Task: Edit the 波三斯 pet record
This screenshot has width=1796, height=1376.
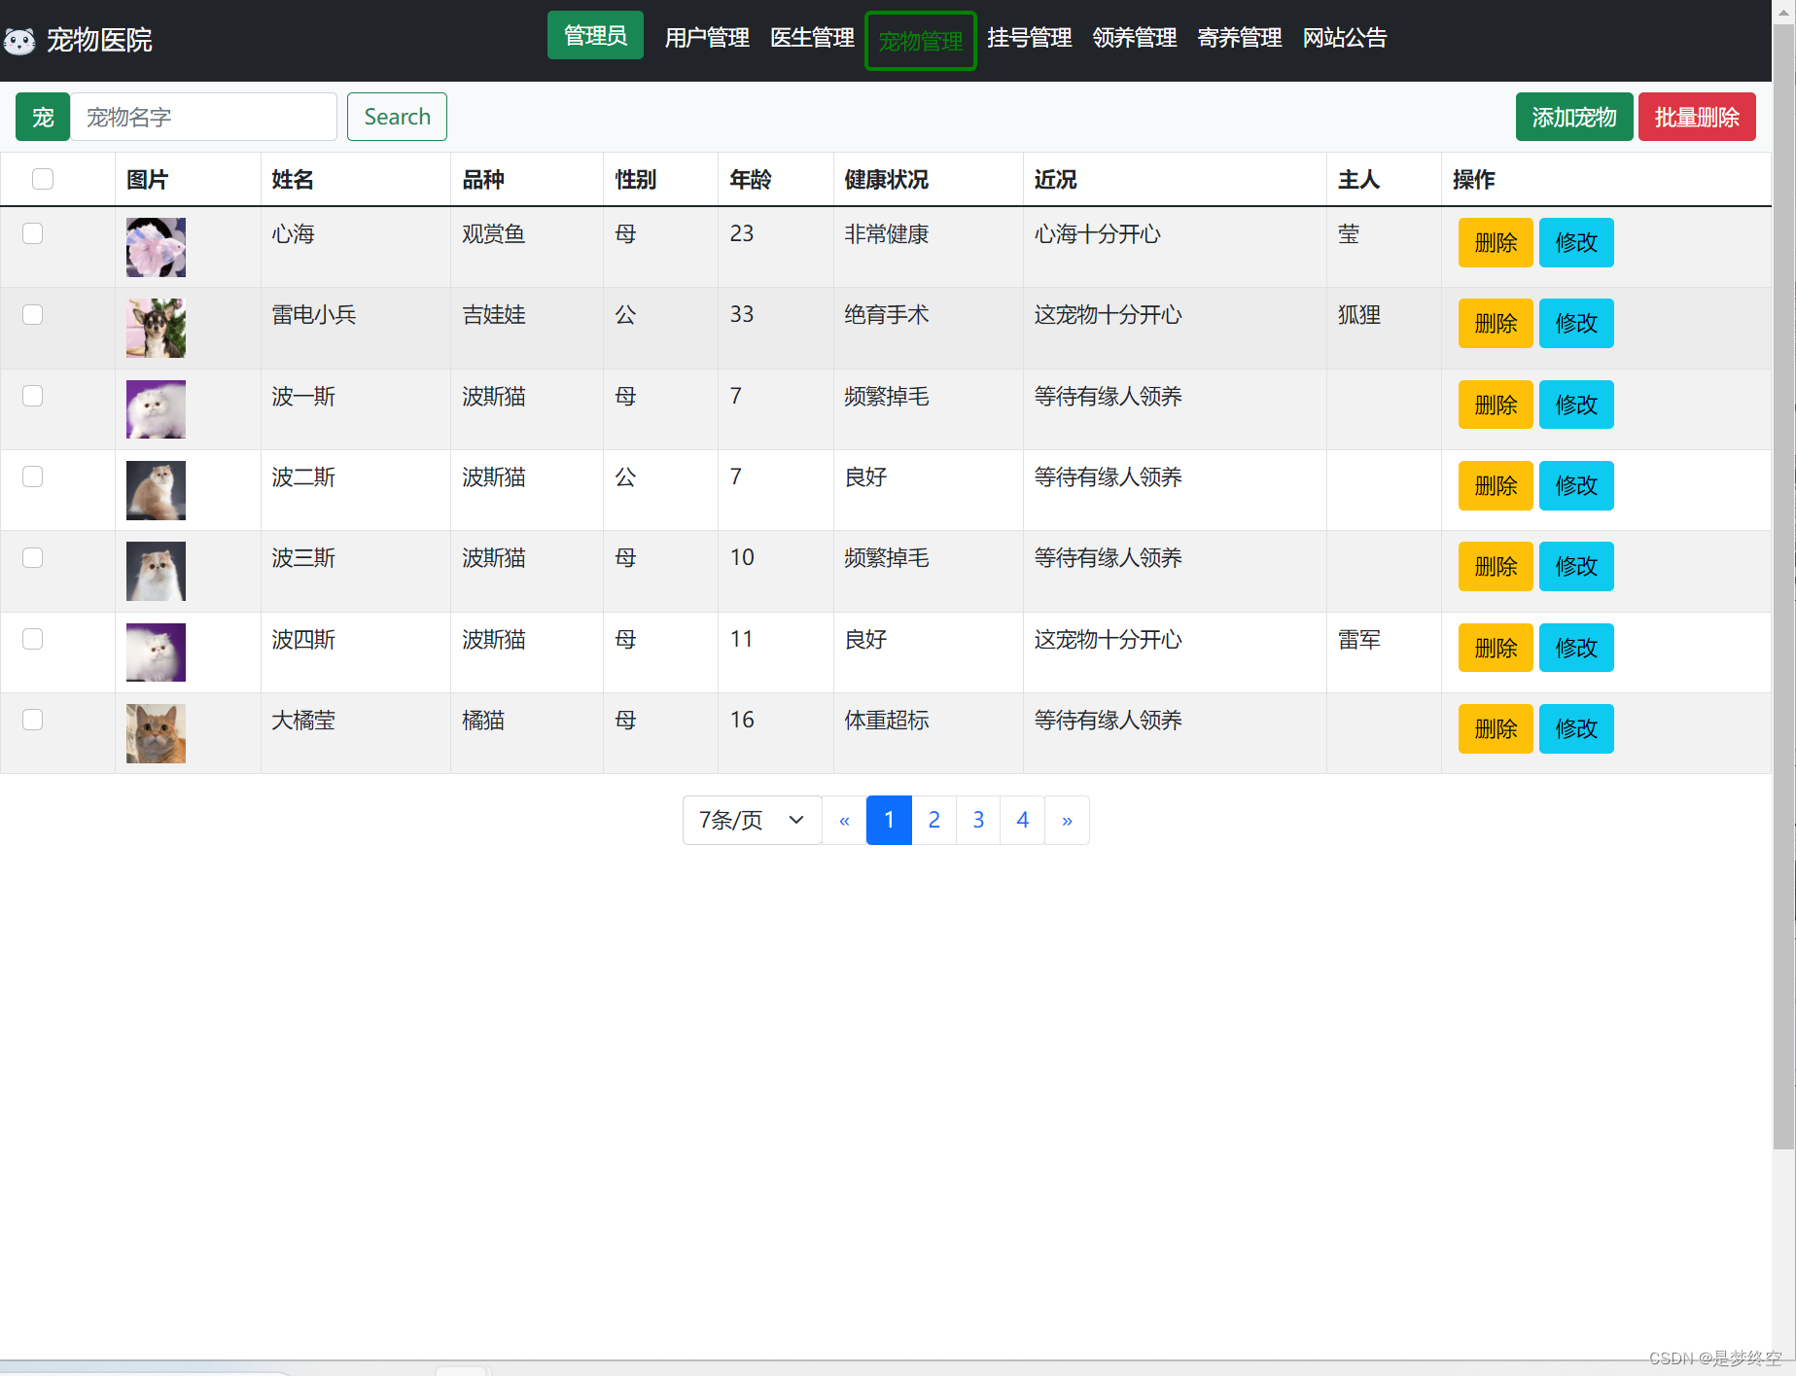Action: [x=1576, y=566]
